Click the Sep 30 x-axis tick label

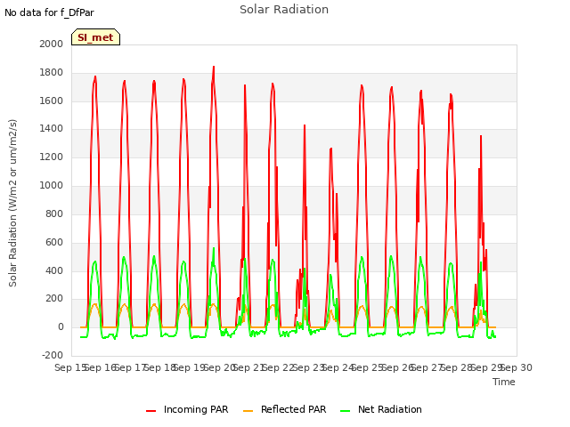(x=517, y=367)
